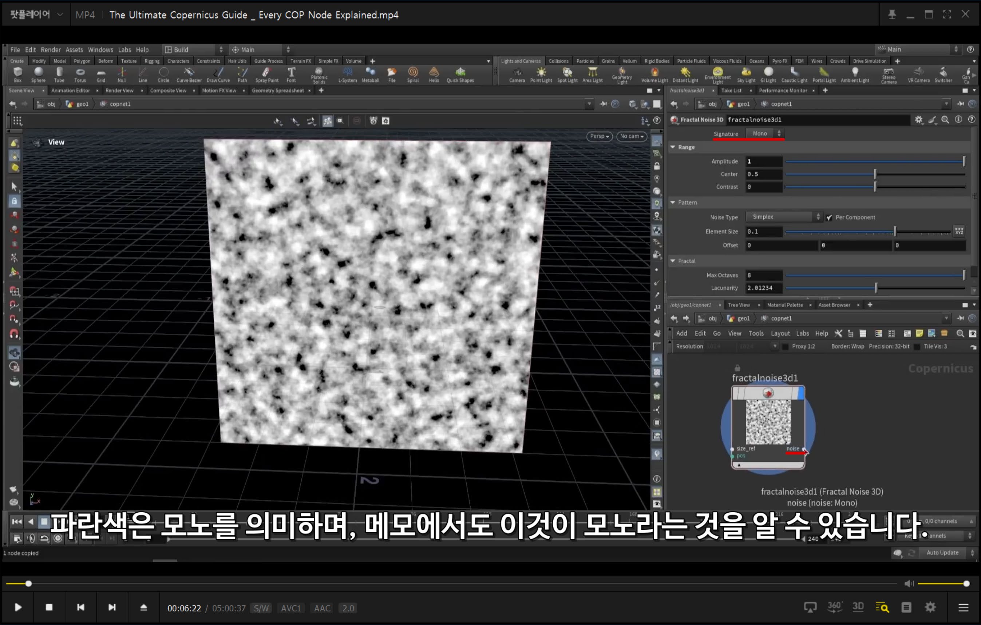Click the Element Size value field

[764, 232]
